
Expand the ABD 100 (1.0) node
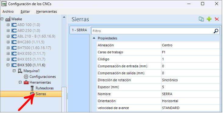pyautogui.click(x=8, y=25)
